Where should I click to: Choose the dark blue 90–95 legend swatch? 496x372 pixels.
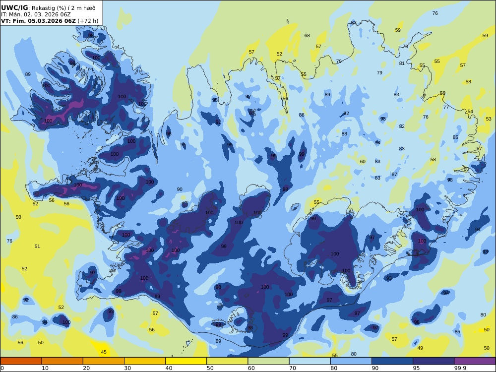coord(392,361)
